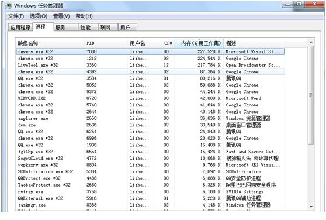Minimize the Task Manager window
326x220 pixels.
(288, 4)
